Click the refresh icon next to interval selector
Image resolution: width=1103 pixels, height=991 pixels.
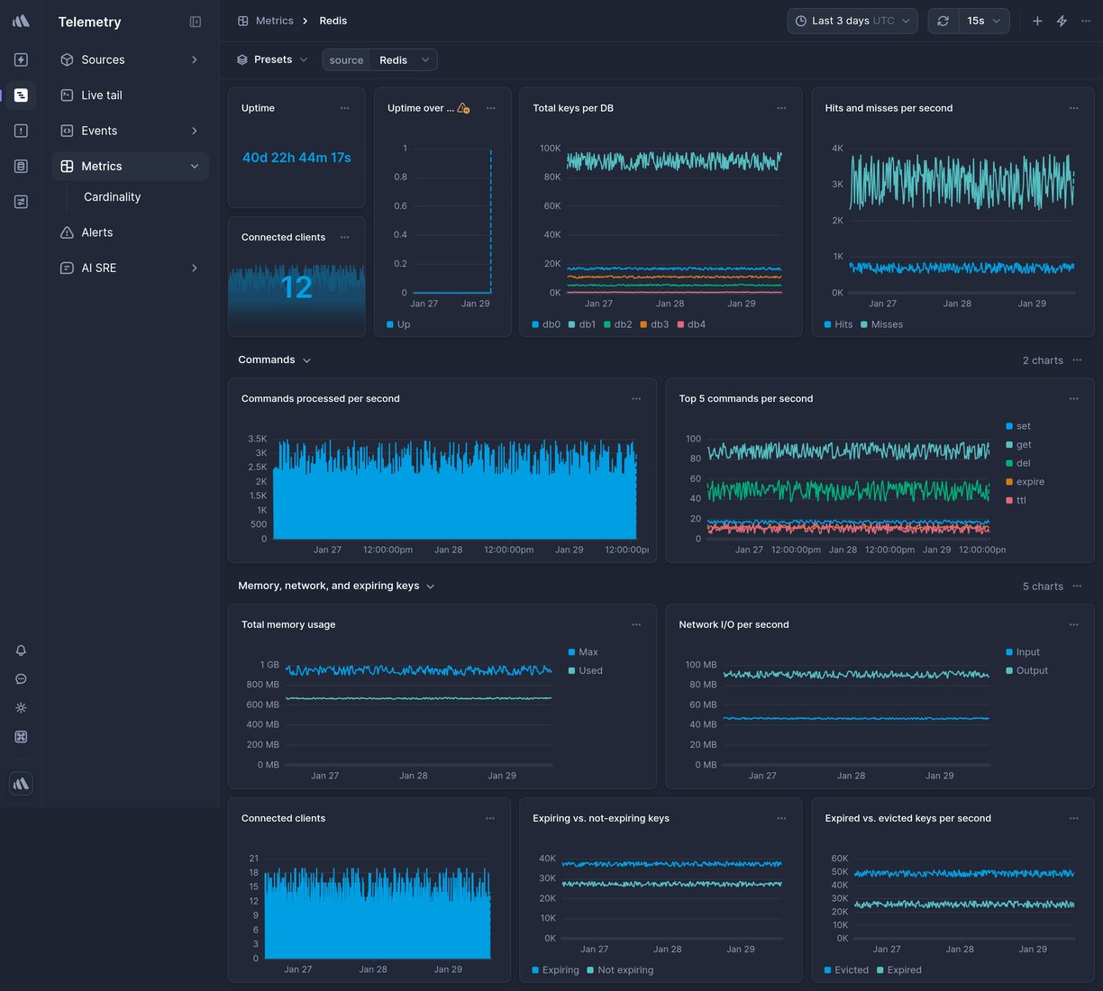click(x=943, y=20)
